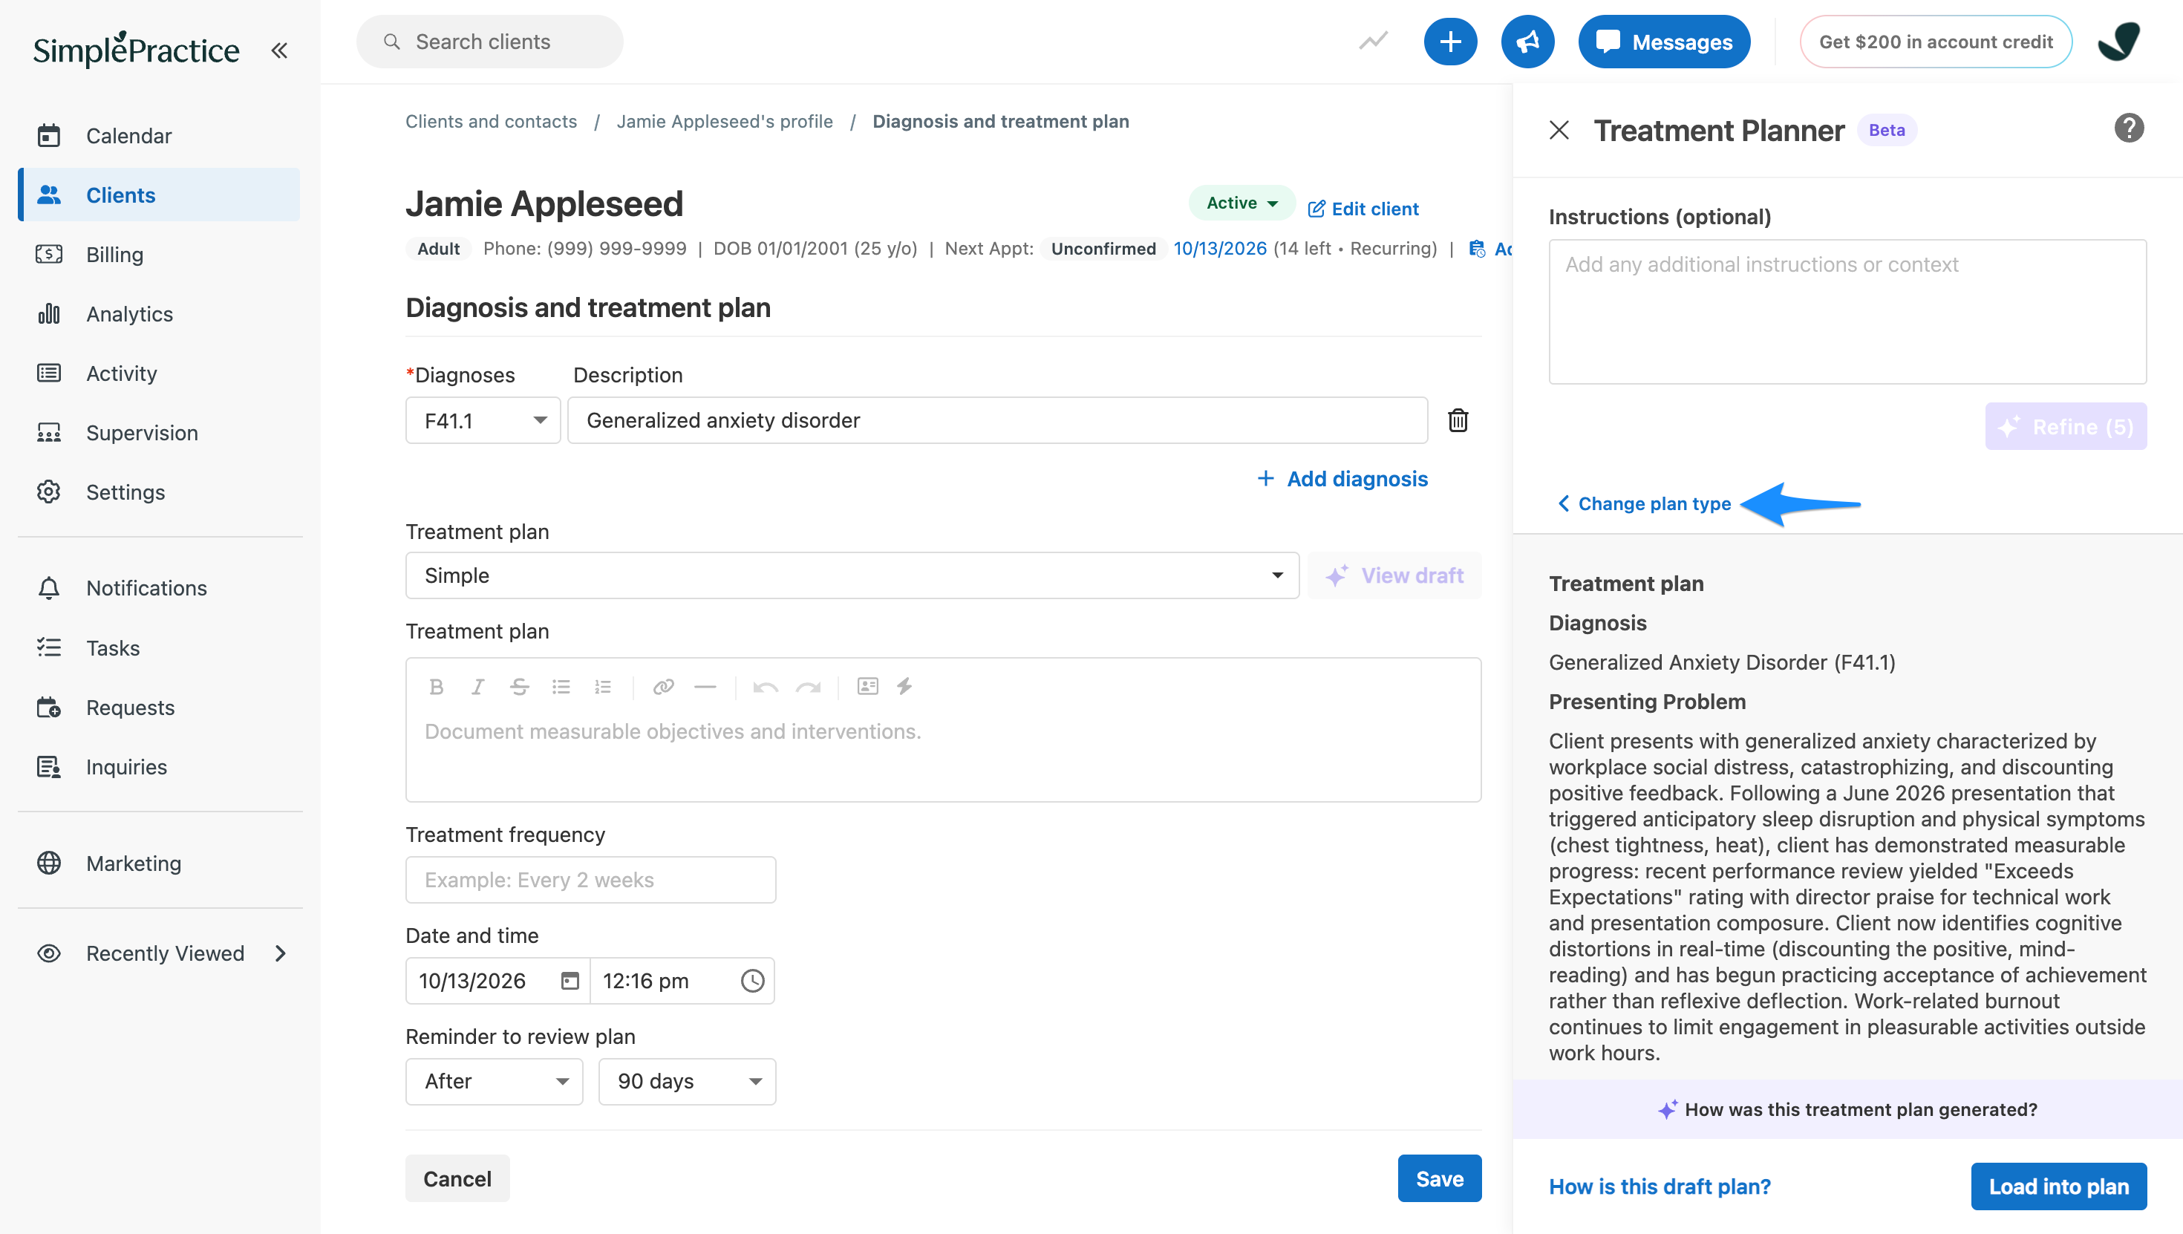Insert a link in the editor

pos(664,687)
